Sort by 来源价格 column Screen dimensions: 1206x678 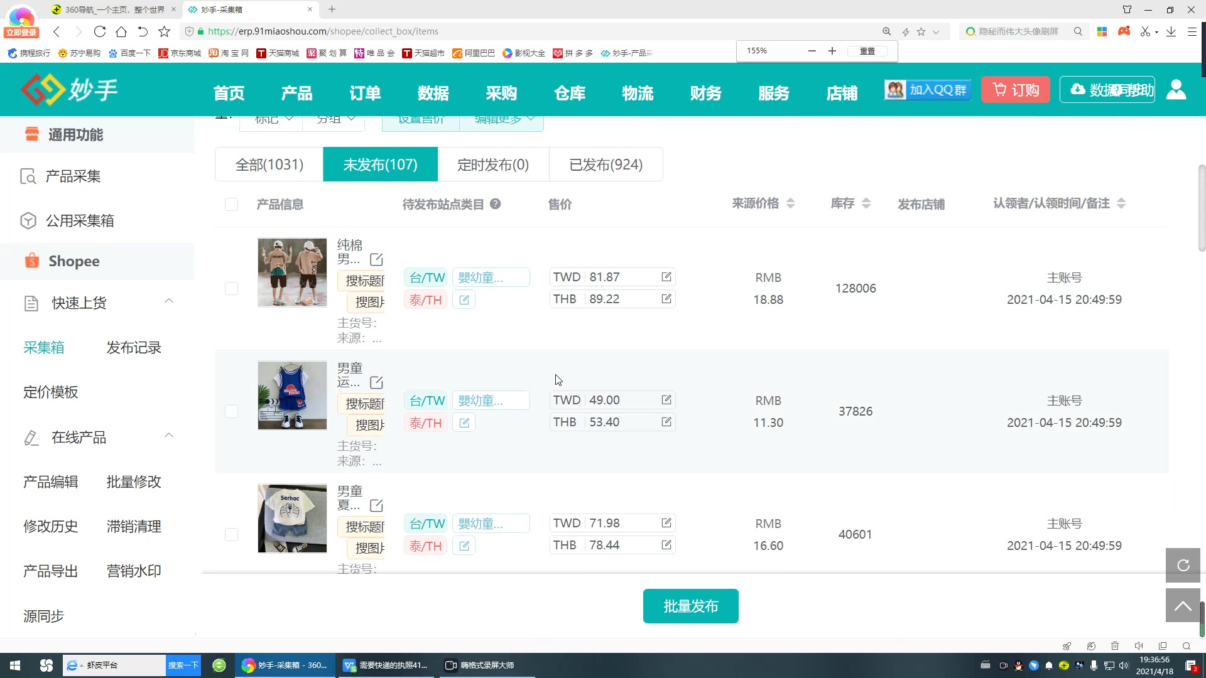coord(790,203)
